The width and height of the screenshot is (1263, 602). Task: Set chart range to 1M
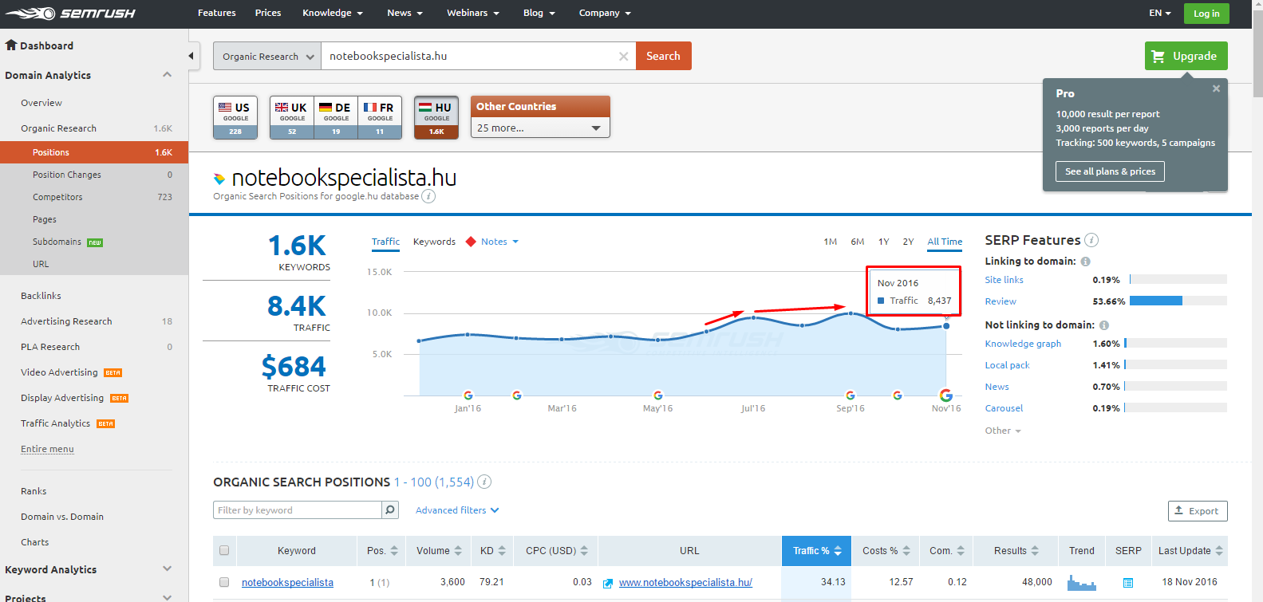831,242
